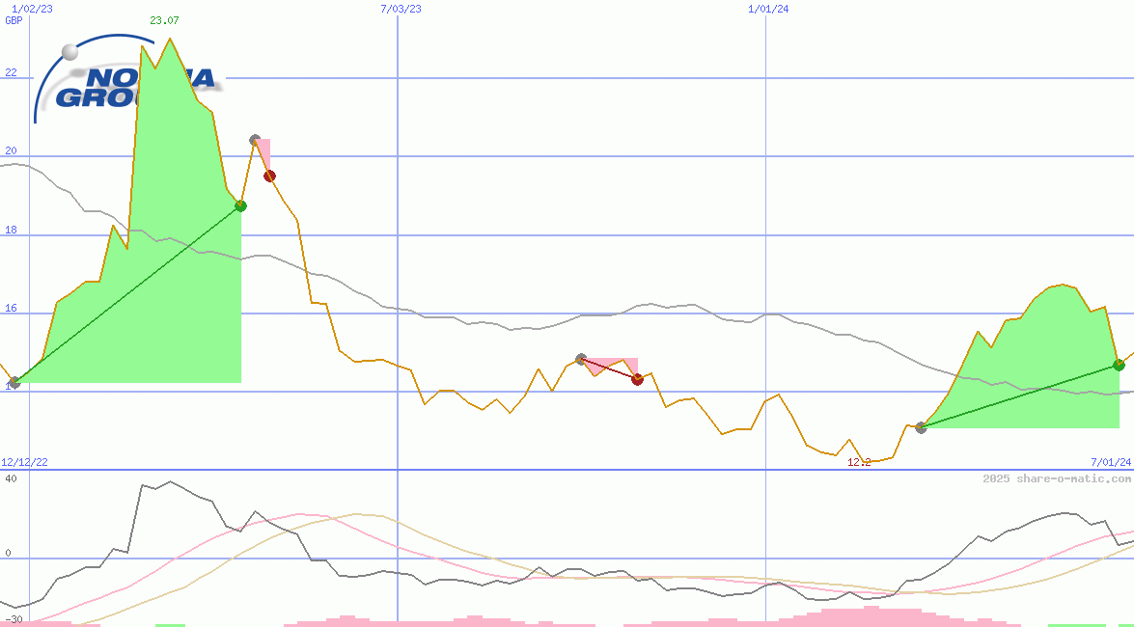Select the grey marker starting the middle pink segment

pyautogui.click(x=580, y=356)
